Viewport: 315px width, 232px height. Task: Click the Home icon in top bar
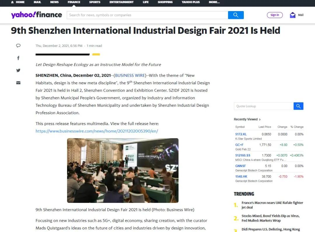(13, 2)
